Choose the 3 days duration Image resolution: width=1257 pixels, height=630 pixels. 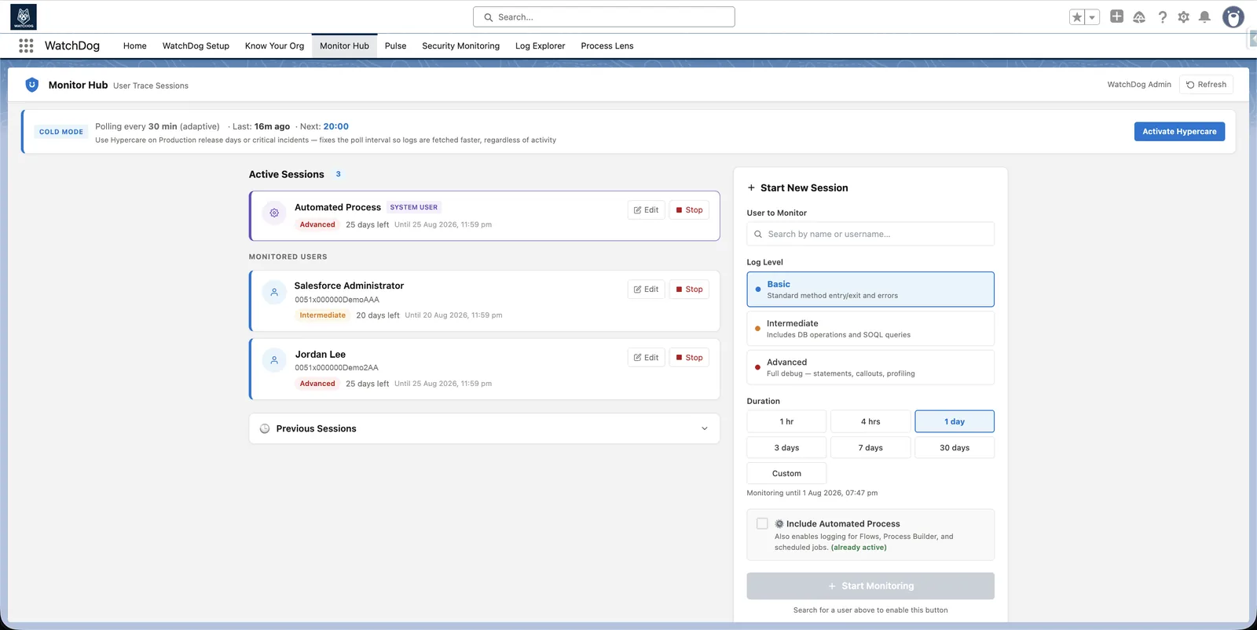[786, 447]
